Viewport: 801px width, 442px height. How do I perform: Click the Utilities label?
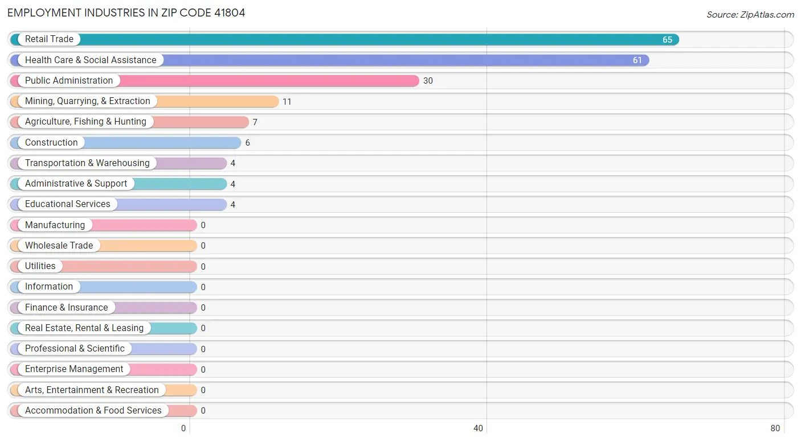[40, 266]
